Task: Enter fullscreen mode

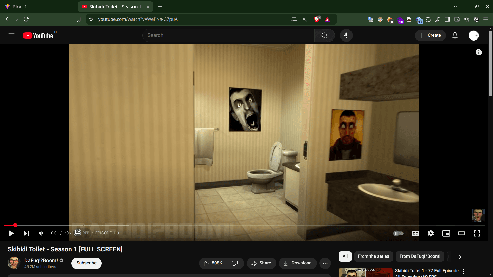Action: point(477,233)
